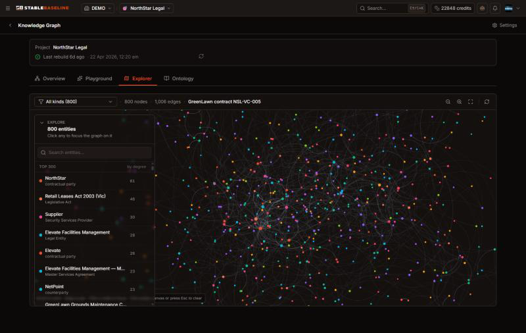Open the All kinds (800) filter dropdown
The width and height of the screenshot is (526, 333).
pyautogui.click(x=76, y=102)
